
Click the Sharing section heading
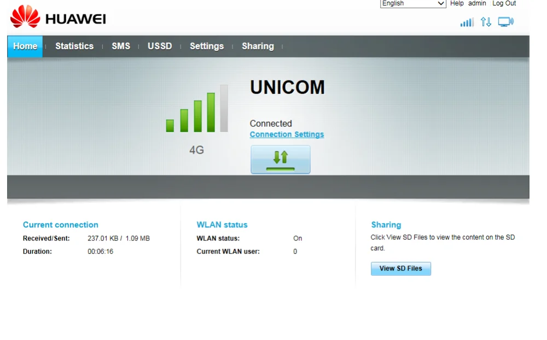tap(386, 225)
